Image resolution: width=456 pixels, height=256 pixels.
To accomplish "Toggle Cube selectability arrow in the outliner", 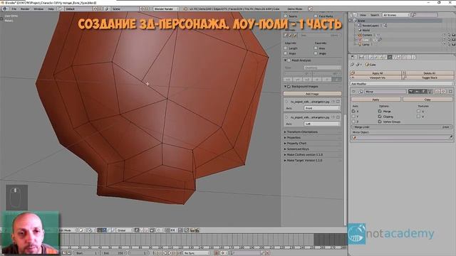I will 449,40.
